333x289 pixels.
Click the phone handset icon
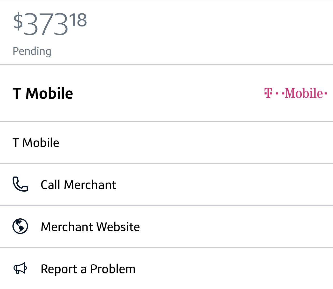coord(20,184)
